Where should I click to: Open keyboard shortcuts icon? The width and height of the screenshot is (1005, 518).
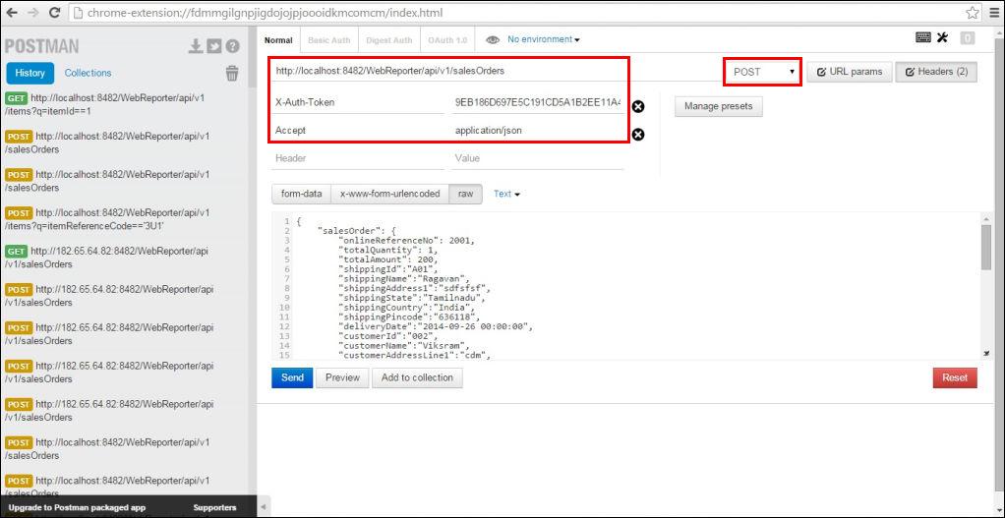coord(923,37)
